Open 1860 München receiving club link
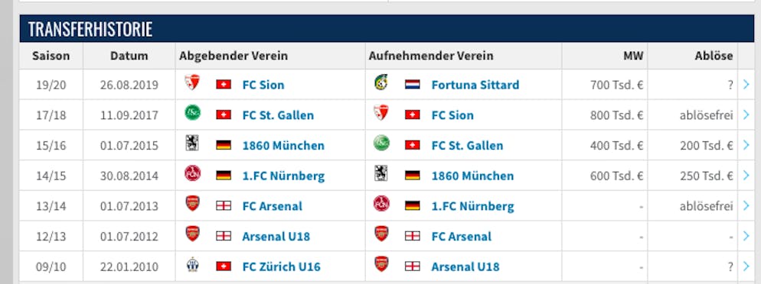The image size is (761, 284). point(472,176)
